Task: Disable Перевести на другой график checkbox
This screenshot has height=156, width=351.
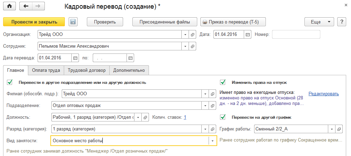Action: point(223,117)
